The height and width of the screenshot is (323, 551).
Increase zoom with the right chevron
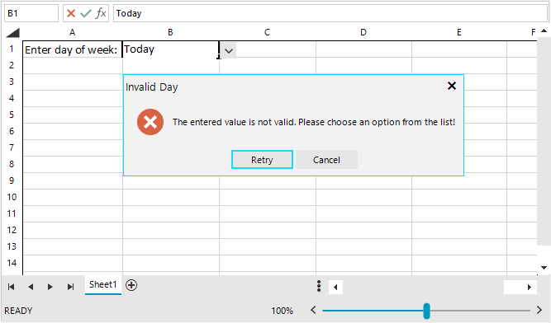539,310
